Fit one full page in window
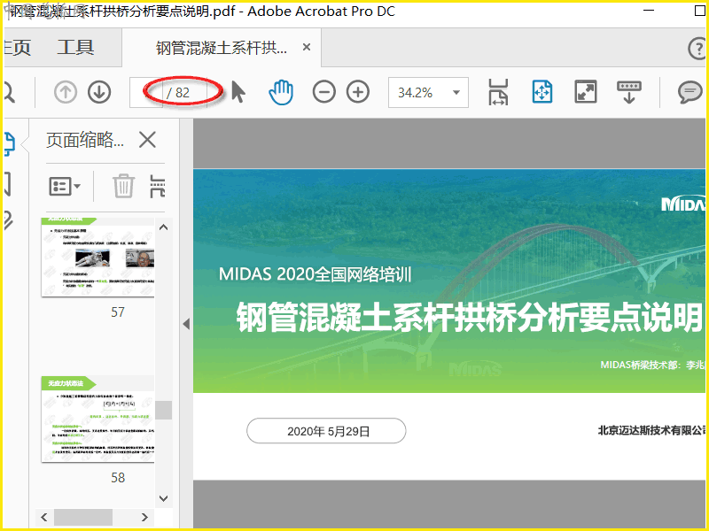The image size is (709, 531). 542,92
